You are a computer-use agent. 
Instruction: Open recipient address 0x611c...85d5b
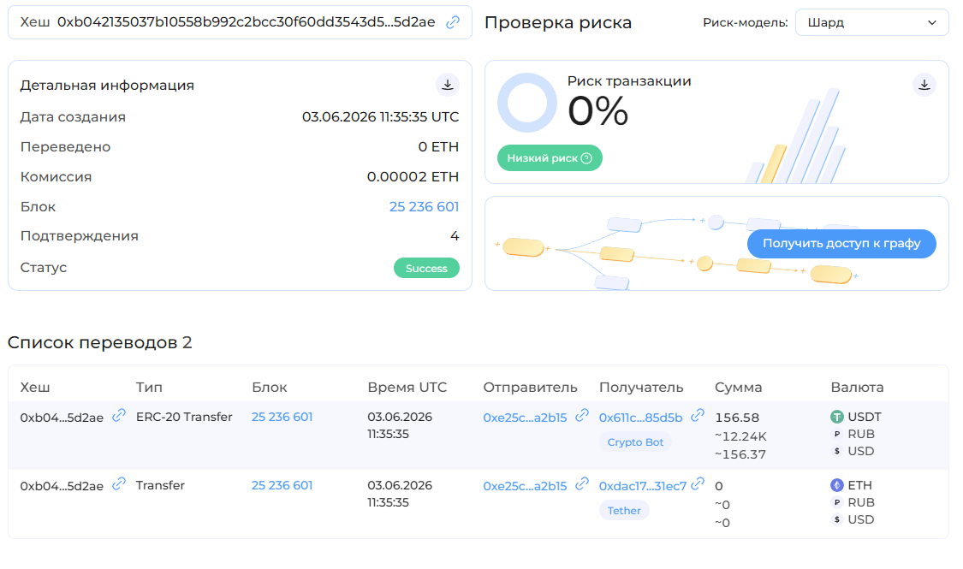point(640,418)
